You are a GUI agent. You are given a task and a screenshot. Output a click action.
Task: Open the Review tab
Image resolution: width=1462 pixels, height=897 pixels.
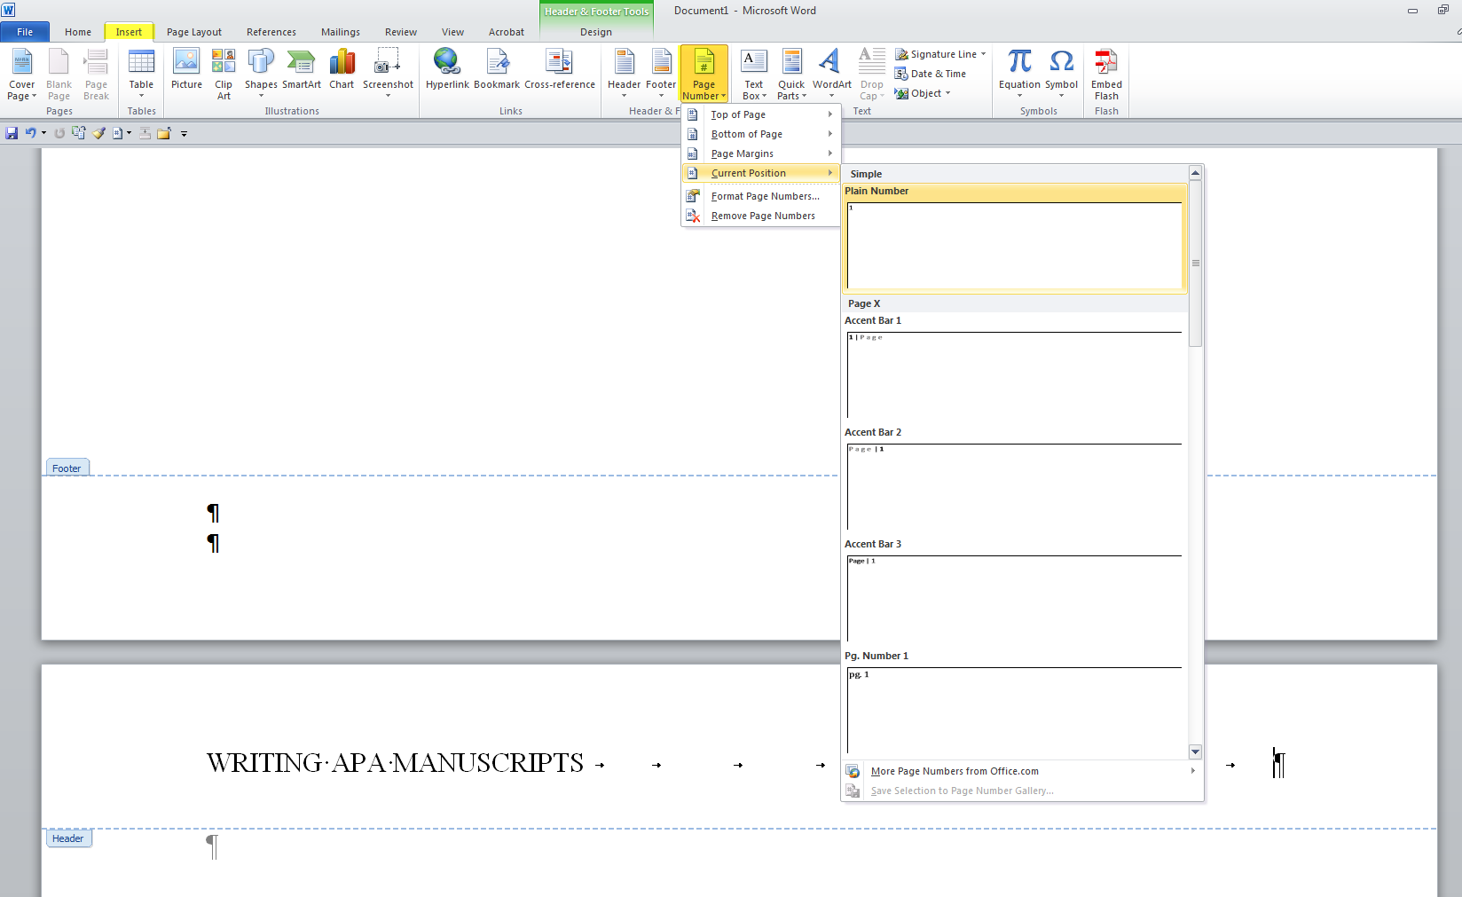pos(401,32)
